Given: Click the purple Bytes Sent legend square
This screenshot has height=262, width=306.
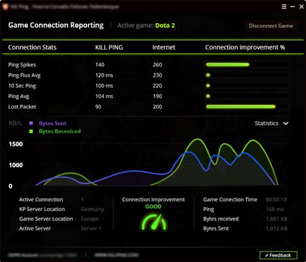Looking at the screenshot, I should 31,123.
